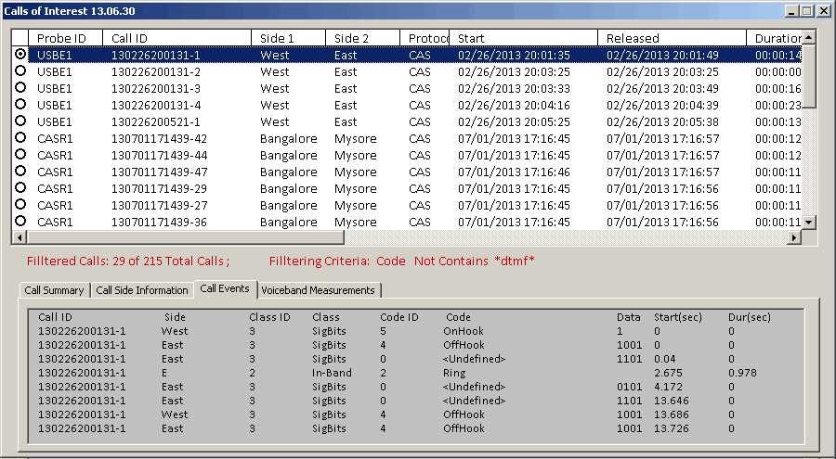Select radio button for call 130226200131-3
Viewport: 836px width, 459px height.
tap(20, 87)
